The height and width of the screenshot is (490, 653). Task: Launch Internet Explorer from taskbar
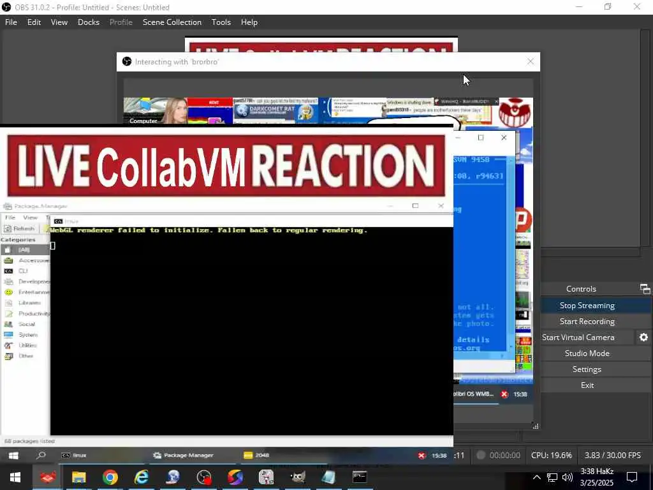142,477
